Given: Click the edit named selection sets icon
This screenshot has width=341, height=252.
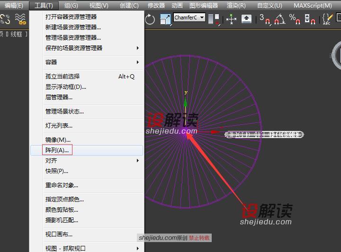Looking at the screenshot, I should [328, 19].
